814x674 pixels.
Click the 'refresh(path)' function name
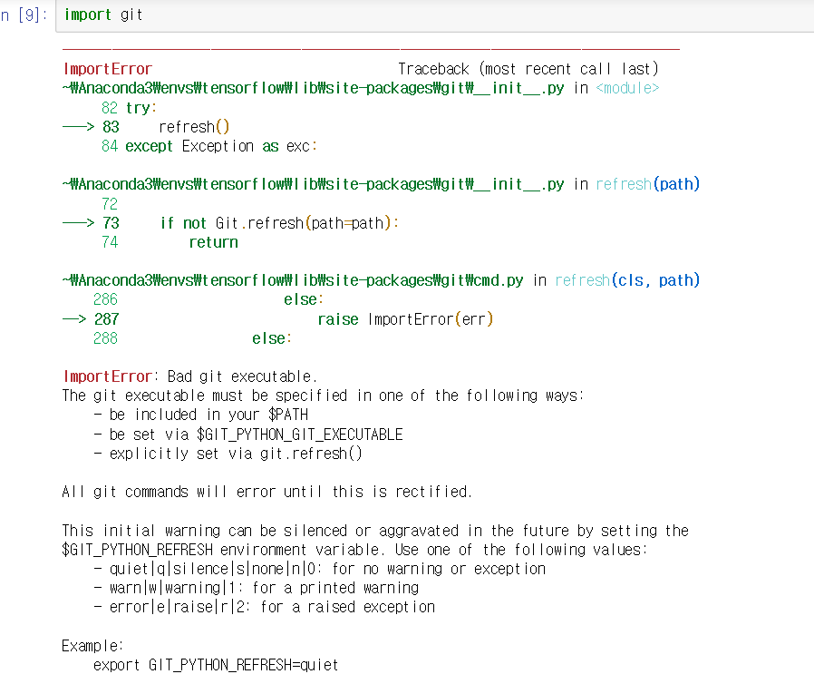coord(648,184)
